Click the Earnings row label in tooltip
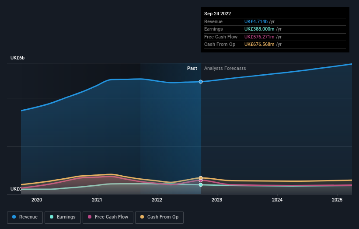The image size is (359, 229). (x=213, y=29)
